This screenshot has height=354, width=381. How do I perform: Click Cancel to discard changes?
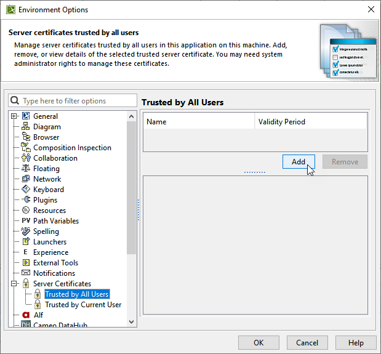click(x=307, y=342)
